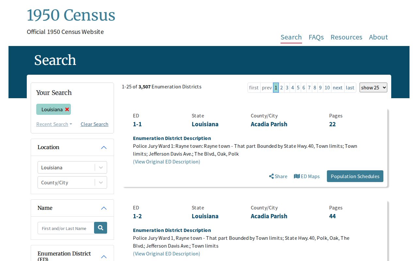Go to results page 9

320,87
